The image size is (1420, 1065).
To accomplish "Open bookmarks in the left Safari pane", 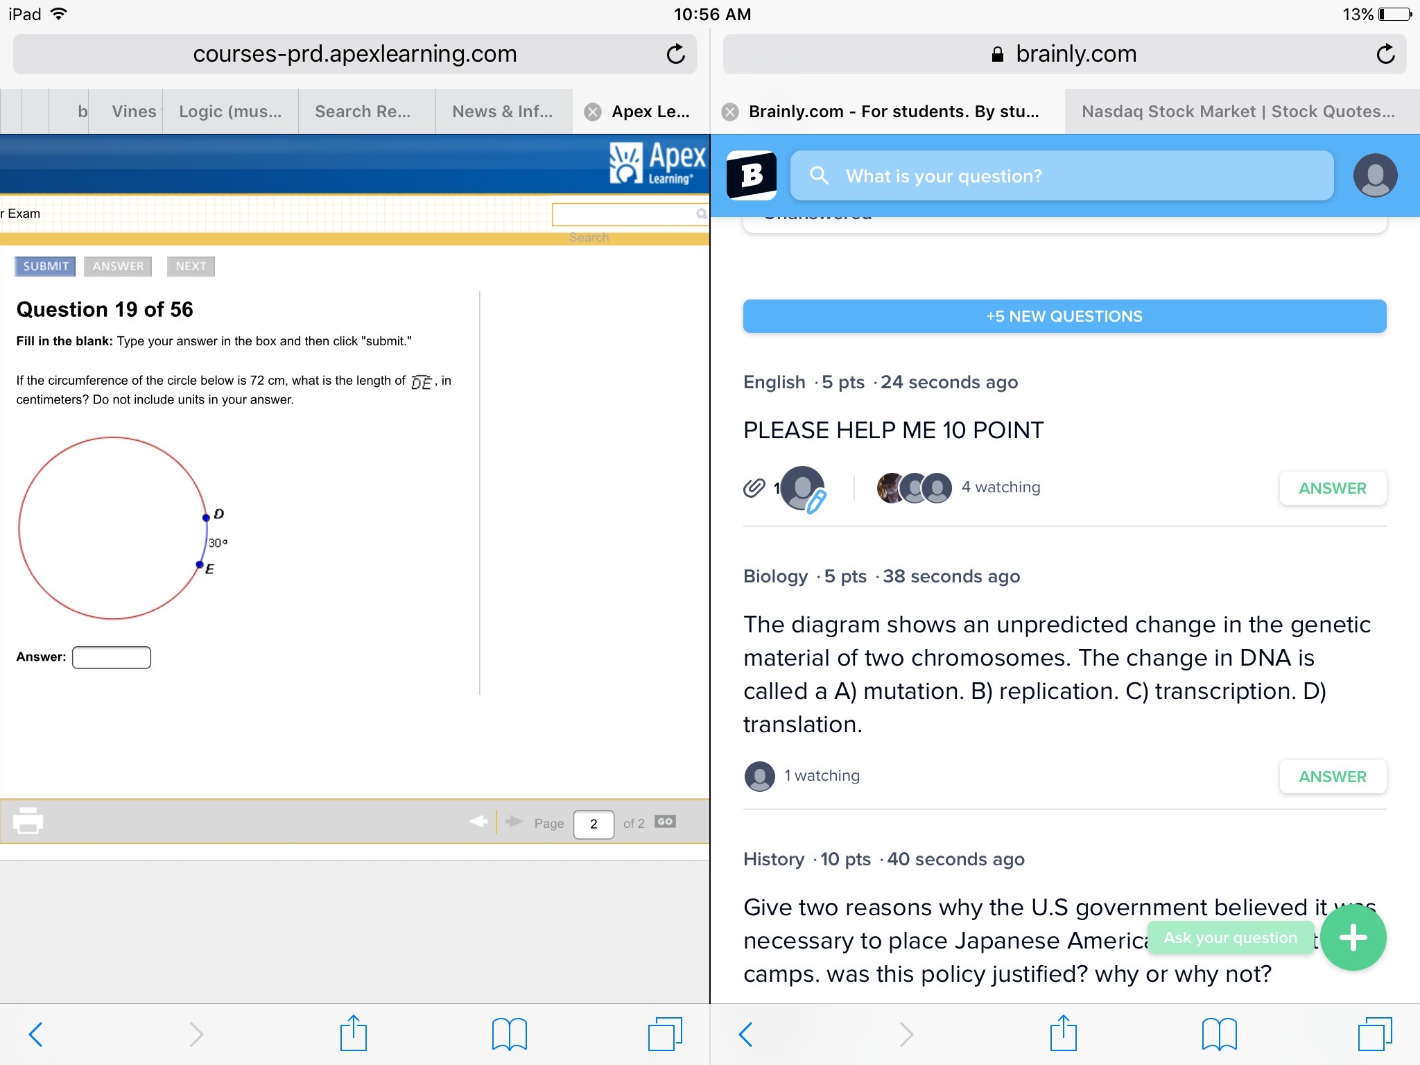I will pos(509,1034).
